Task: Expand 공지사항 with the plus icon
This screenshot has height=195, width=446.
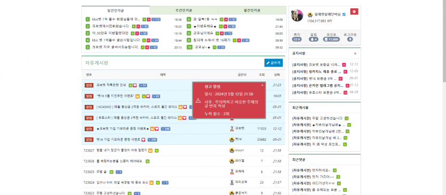Action: (355, 53)
